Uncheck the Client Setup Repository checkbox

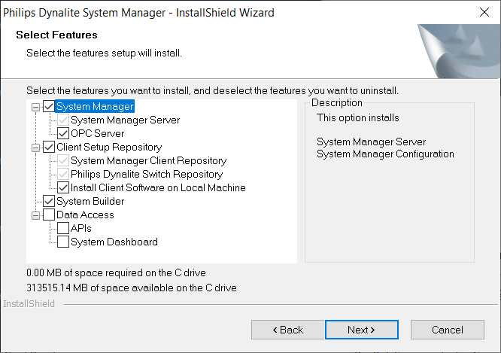point(49,147)
